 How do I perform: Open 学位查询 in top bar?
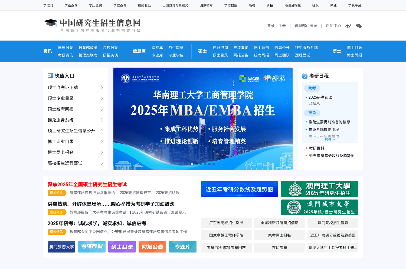pos(120,5)
